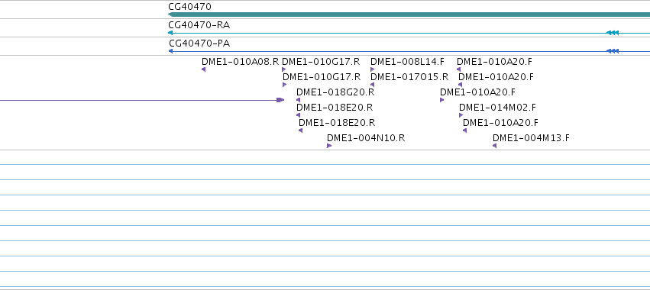
Task: Click left end arrowhead of CG40470-RA transcript
Action: click(x=170, y=33)
